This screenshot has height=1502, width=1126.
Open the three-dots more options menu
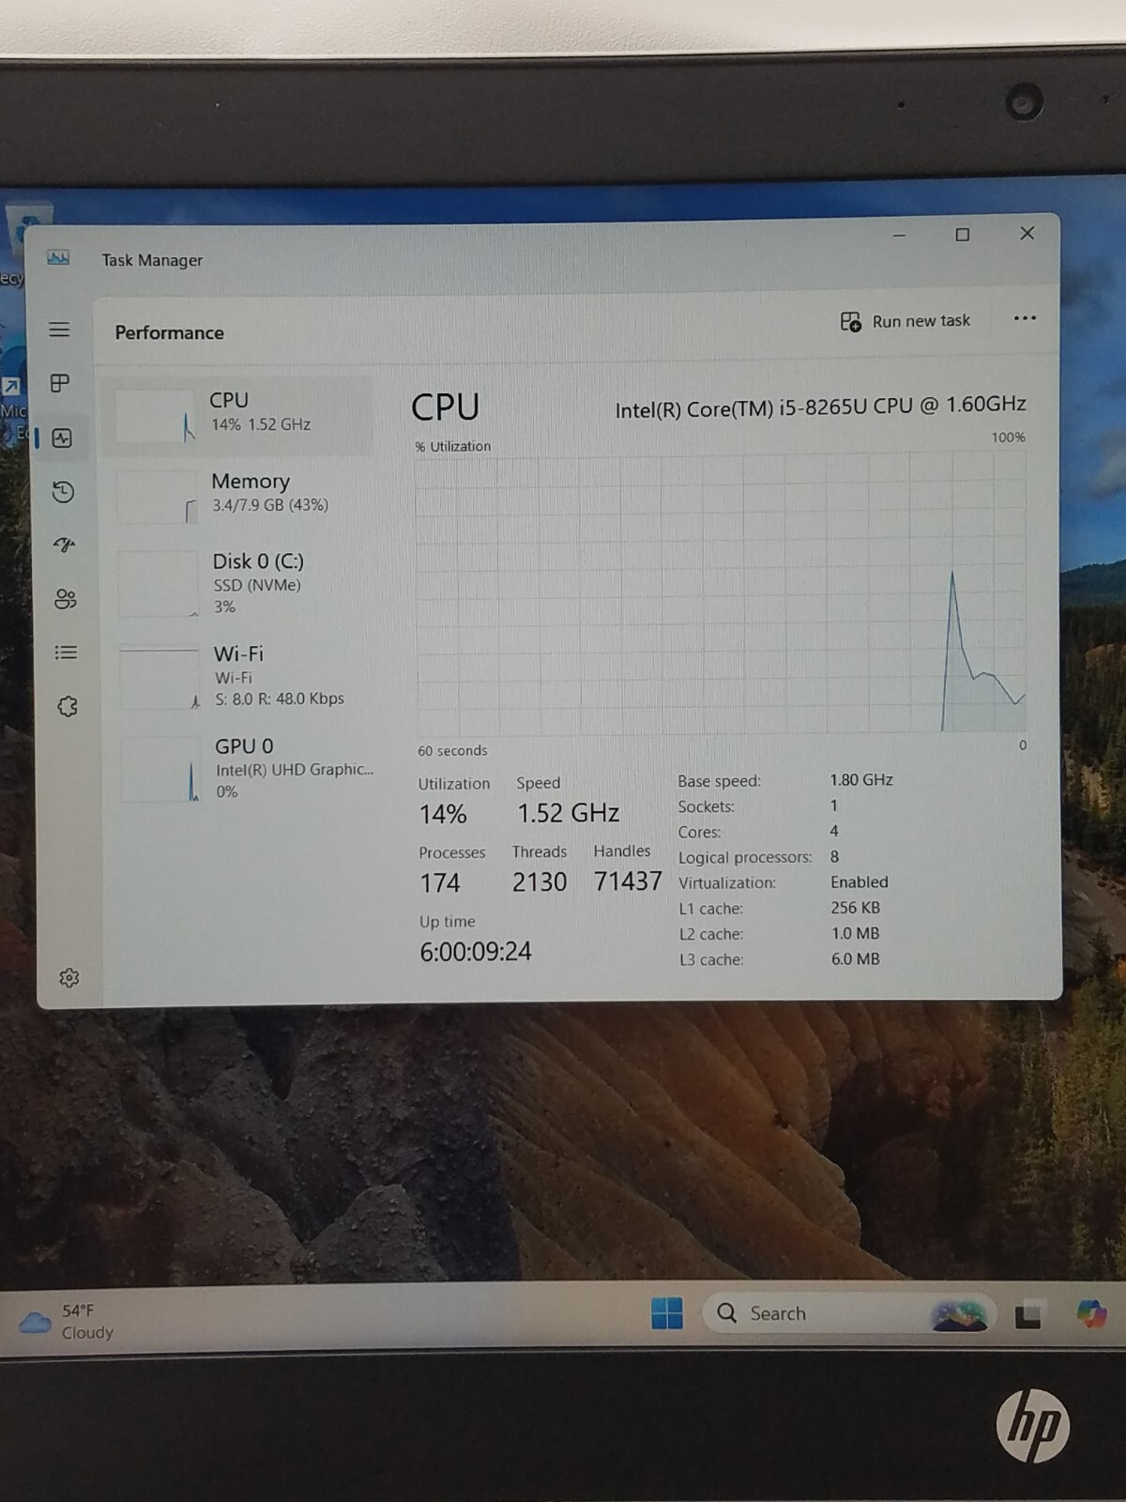click(1025, 318)
